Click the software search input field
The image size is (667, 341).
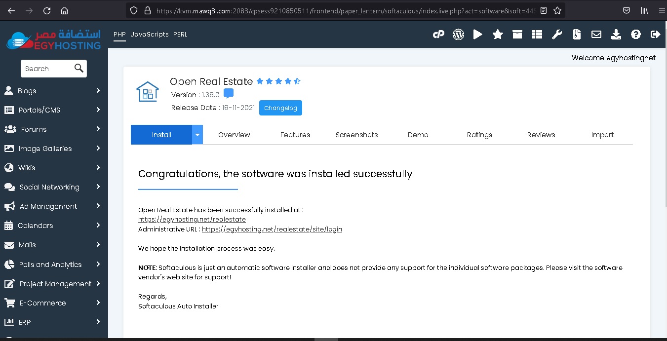[47, 69]
